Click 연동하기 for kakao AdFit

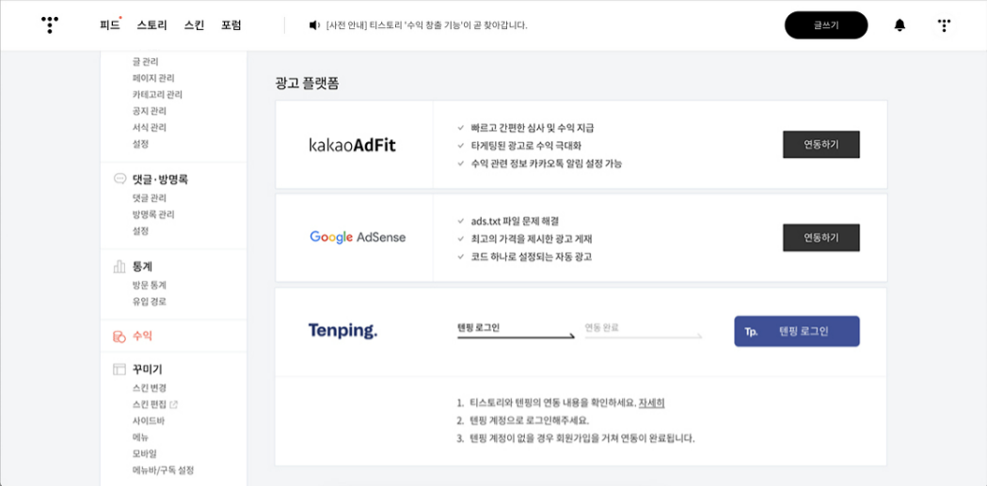click(820, 145)
